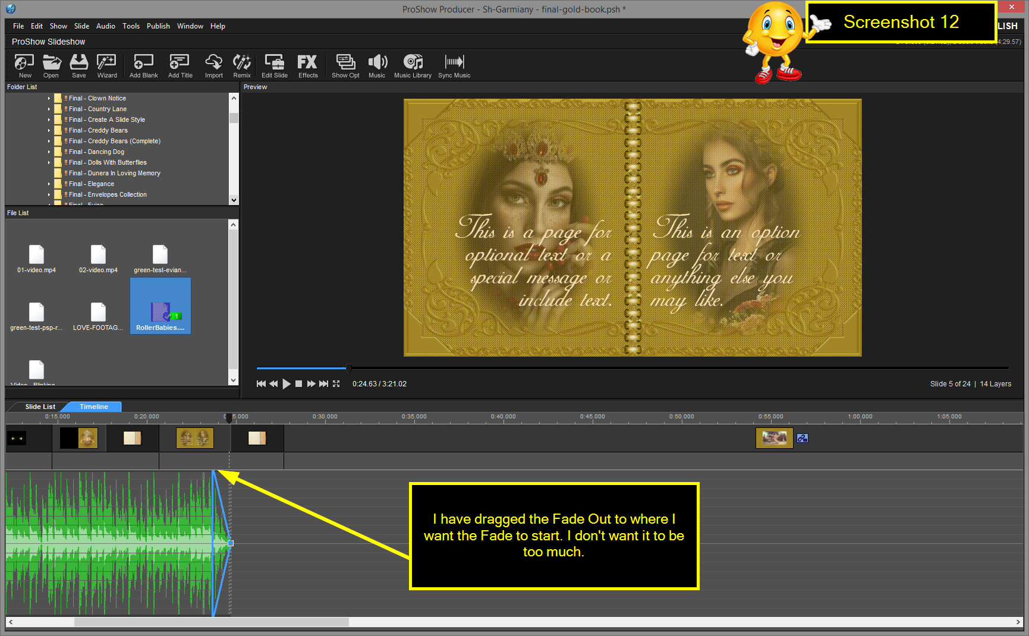The width and height of the screenshot is (1029, 636).
Task: Click the Open show toolbar icon
Action: [51, 66]
